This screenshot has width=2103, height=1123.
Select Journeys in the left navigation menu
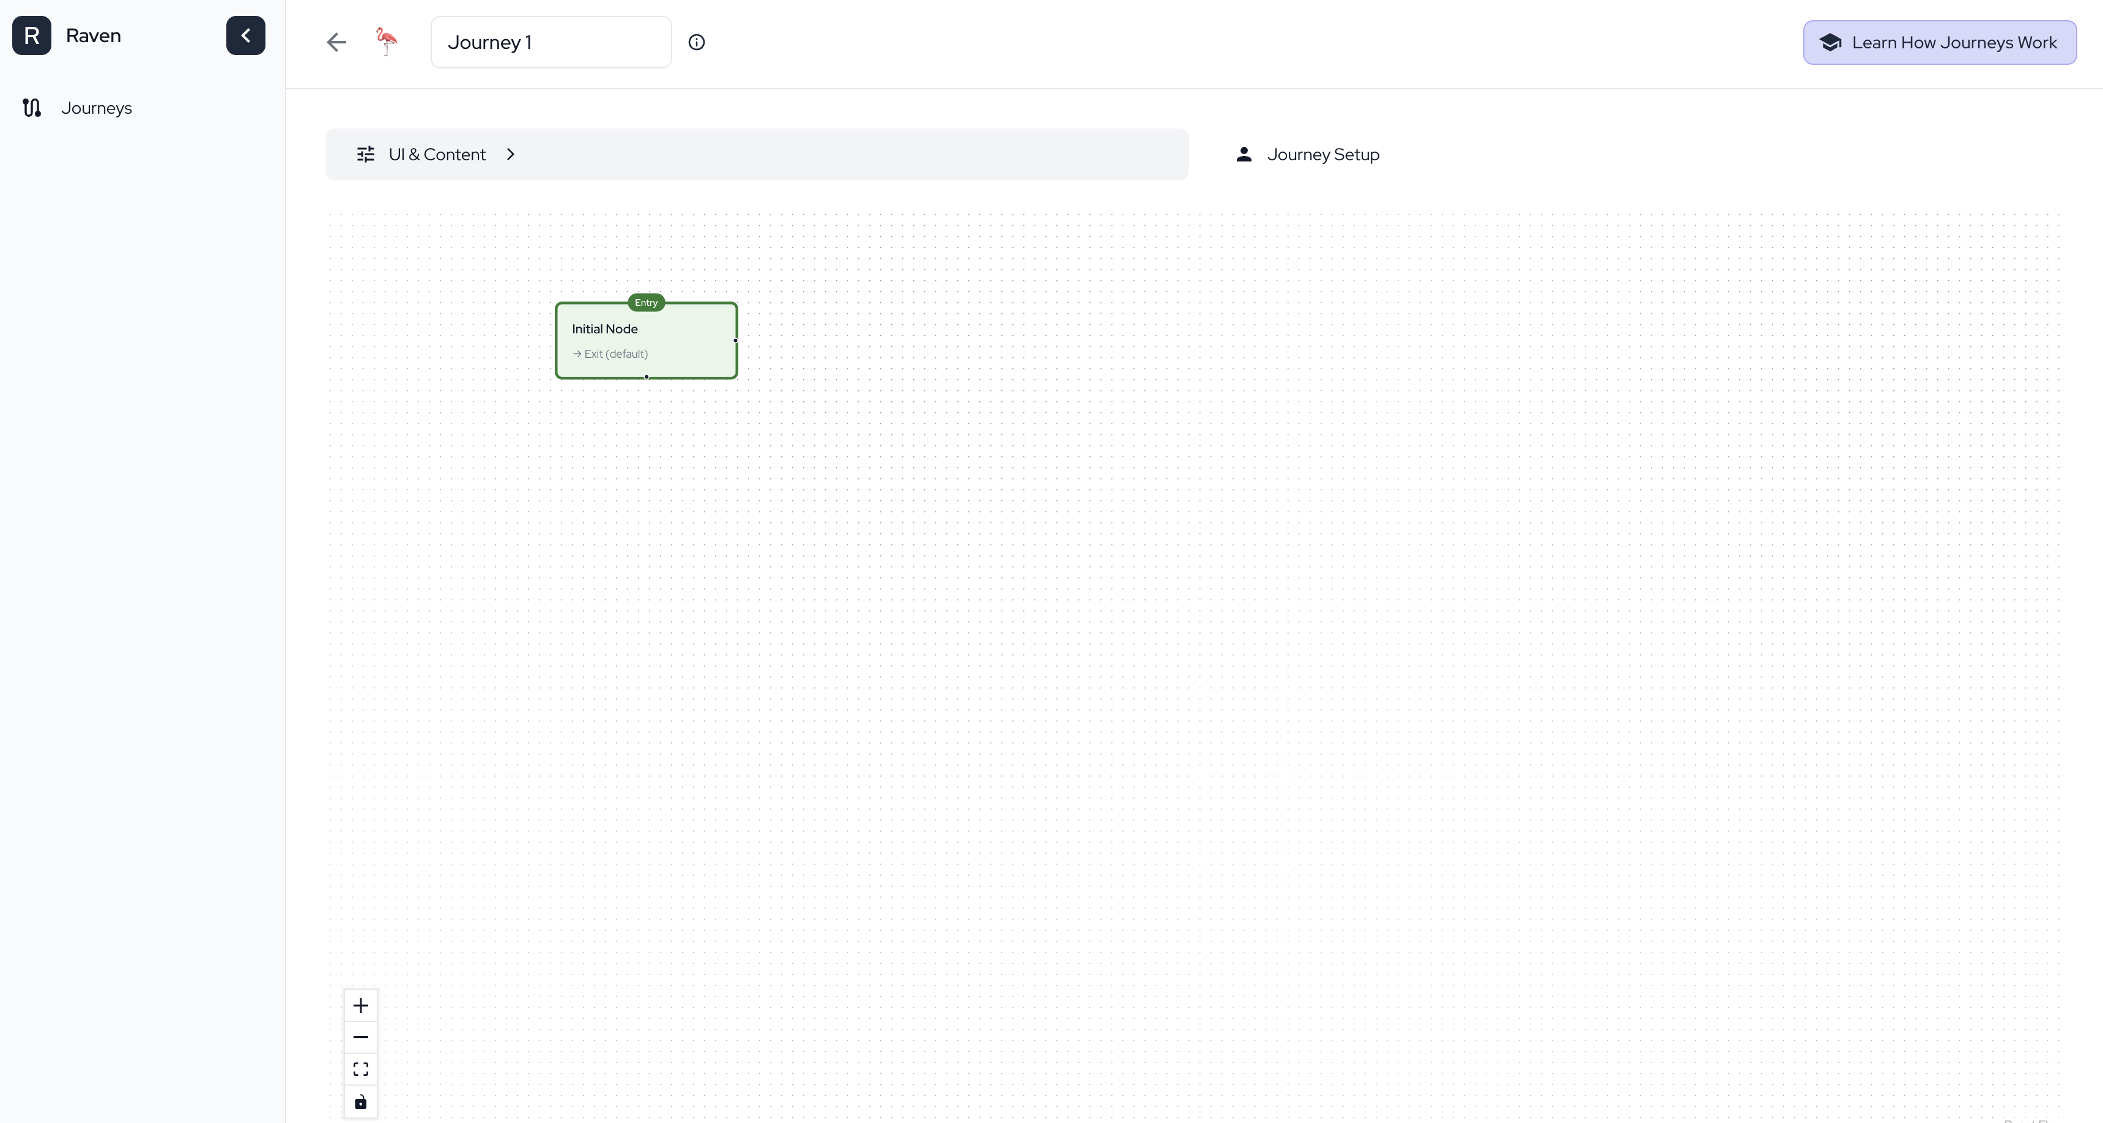[96, 107]
